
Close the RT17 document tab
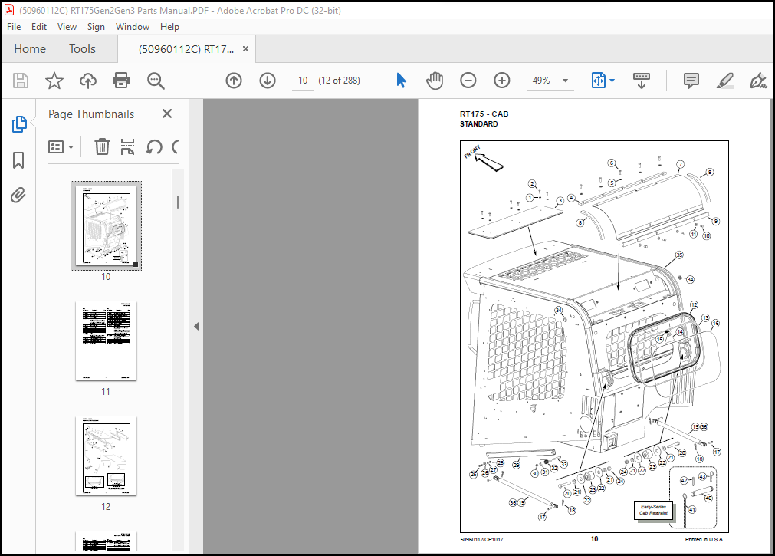click(245, 49)
